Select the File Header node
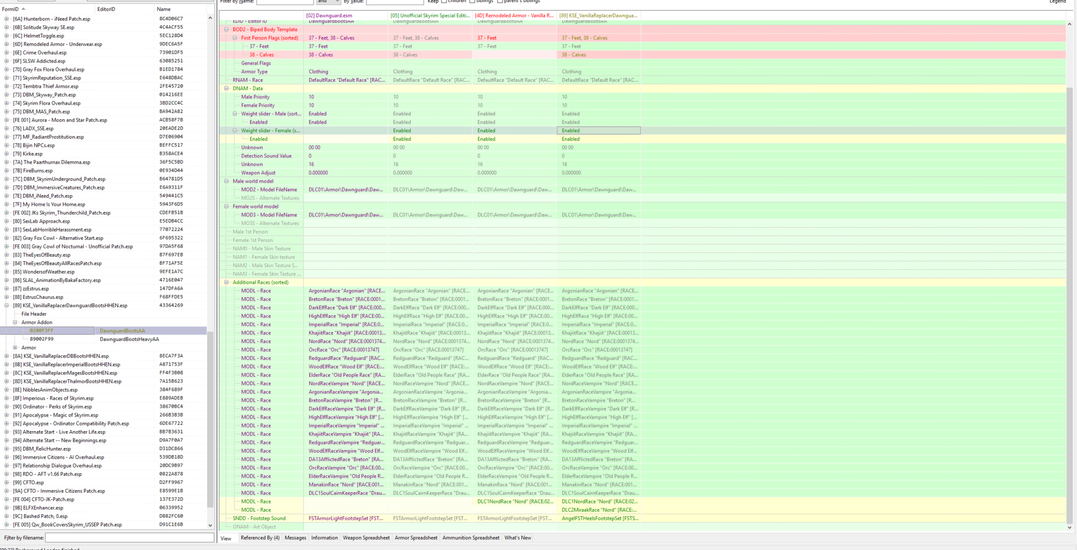Image resolution: width=1077 pixels, height=550 pixels. [x=34, y=314]
